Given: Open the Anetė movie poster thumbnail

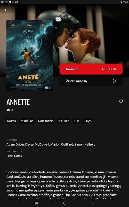Looking at the screenshot, I should tap(30, 56).
